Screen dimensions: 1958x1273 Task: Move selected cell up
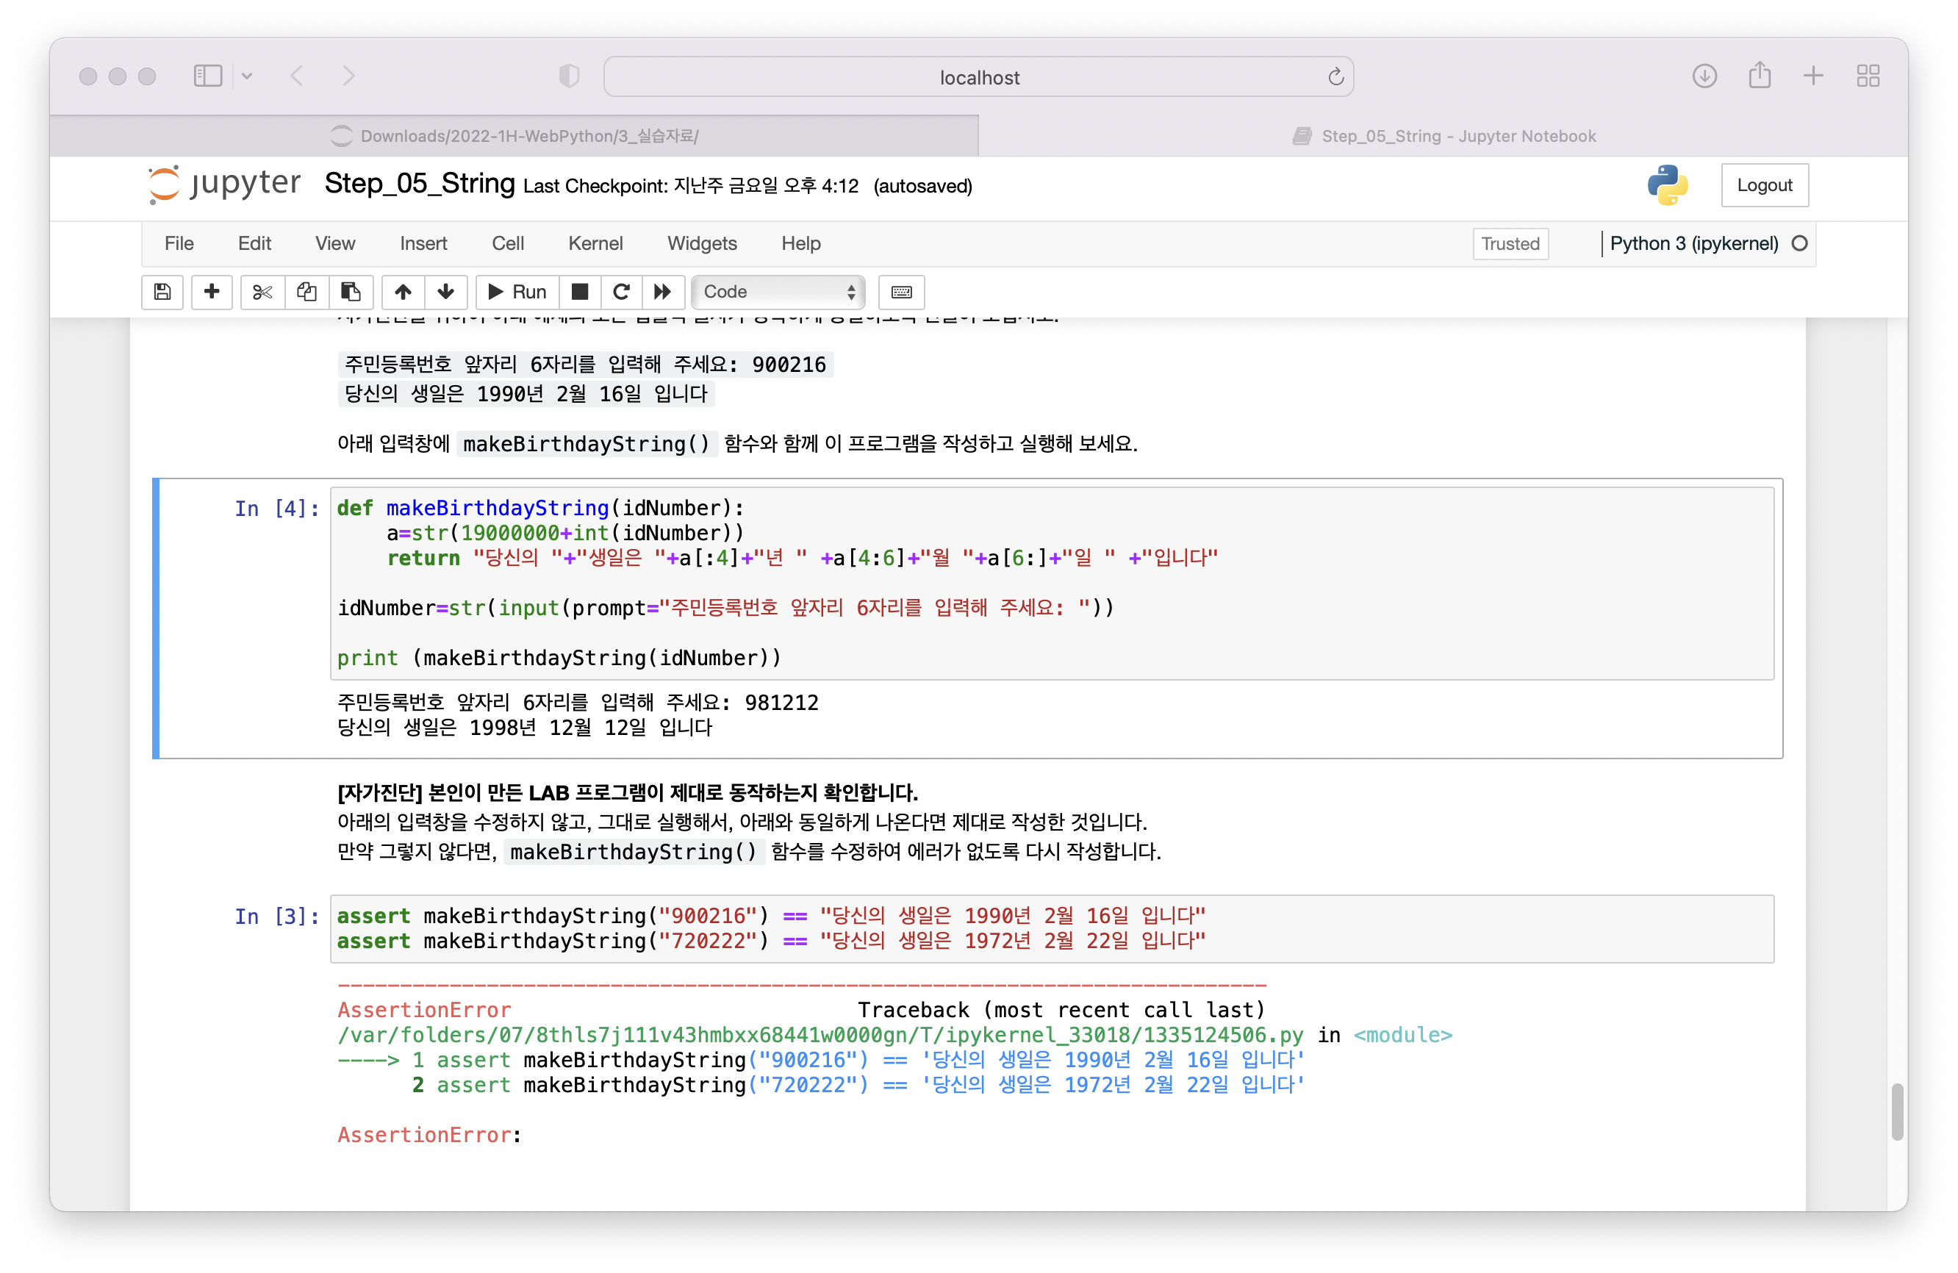tap(403, 292)
